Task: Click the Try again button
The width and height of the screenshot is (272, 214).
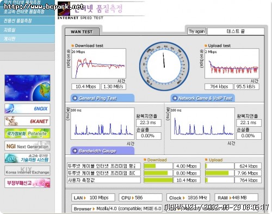Action: pyautogui.click(x=197, y=31)
